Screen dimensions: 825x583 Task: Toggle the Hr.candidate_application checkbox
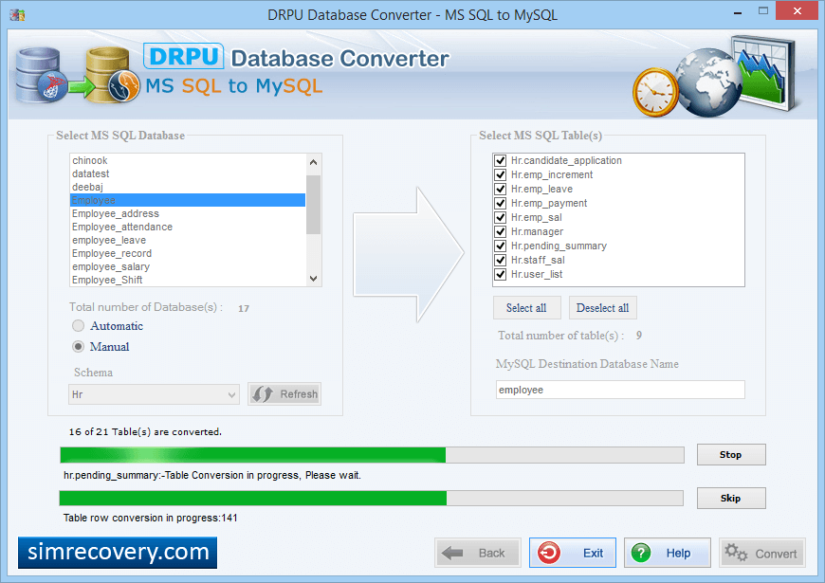500,160
